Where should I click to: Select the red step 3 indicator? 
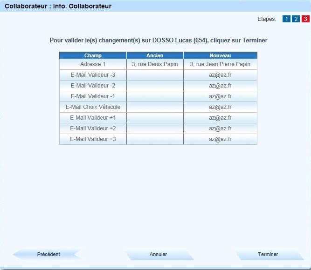[x=305, y=19]
